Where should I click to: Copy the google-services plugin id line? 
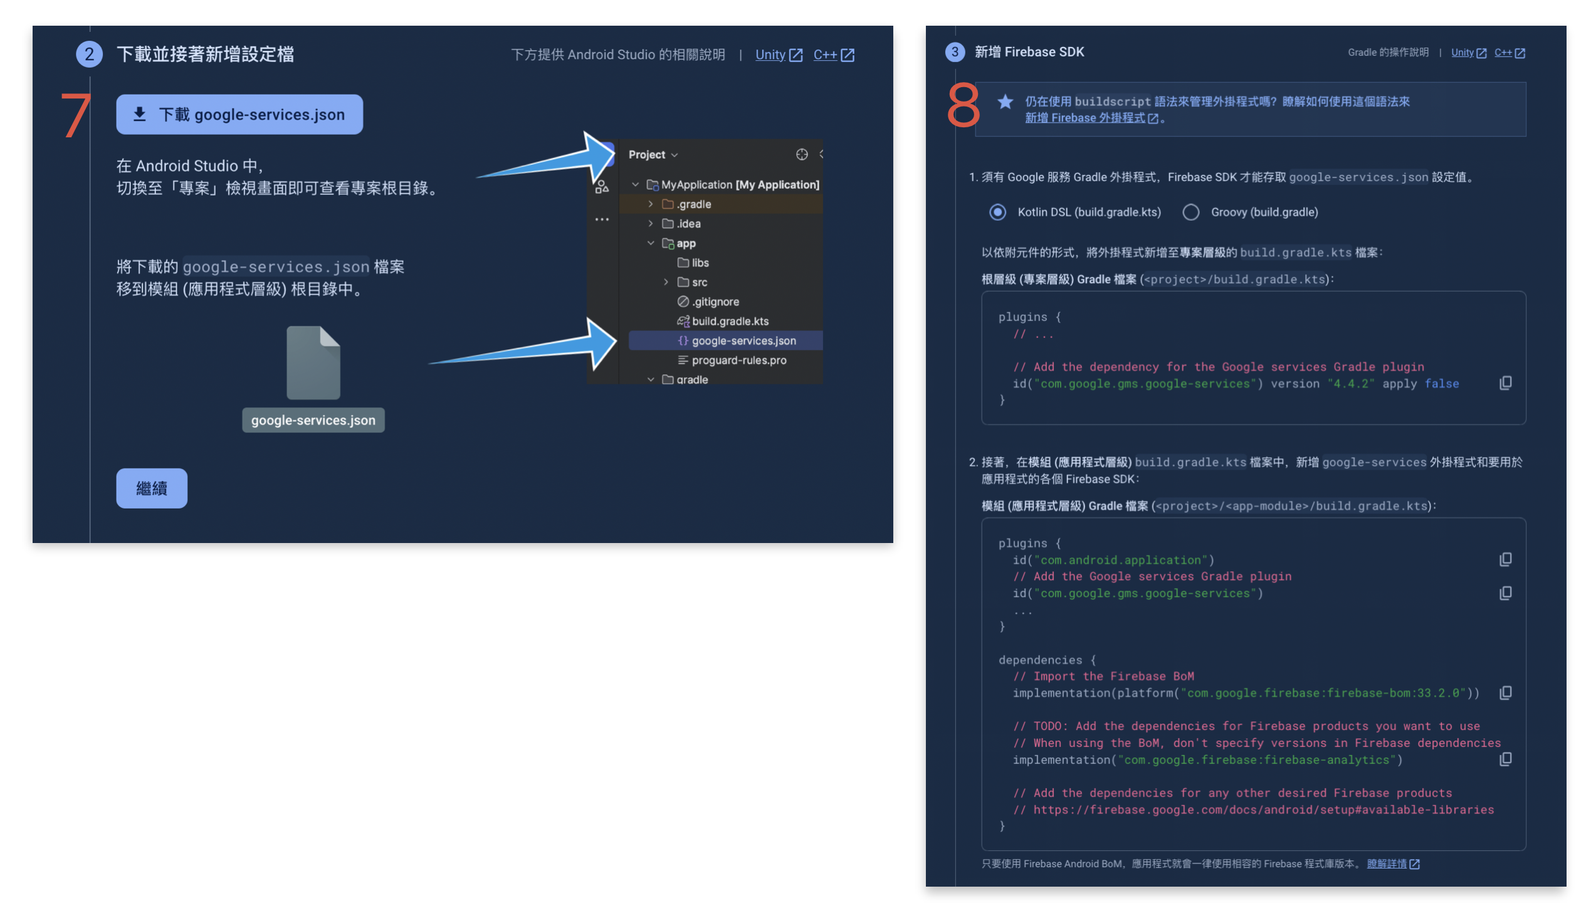[1505, 593]
